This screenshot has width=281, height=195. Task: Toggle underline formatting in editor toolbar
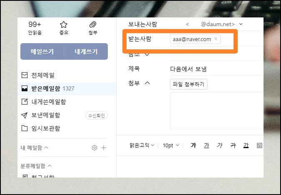click(206, 145)
